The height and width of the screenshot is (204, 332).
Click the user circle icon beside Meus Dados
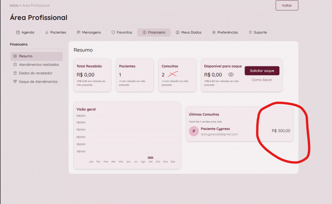[178, 33]
